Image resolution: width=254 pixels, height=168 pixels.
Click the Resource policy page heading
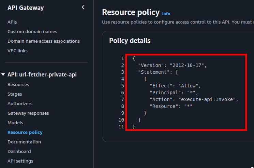pyautogui.click(x=131, y=13)
